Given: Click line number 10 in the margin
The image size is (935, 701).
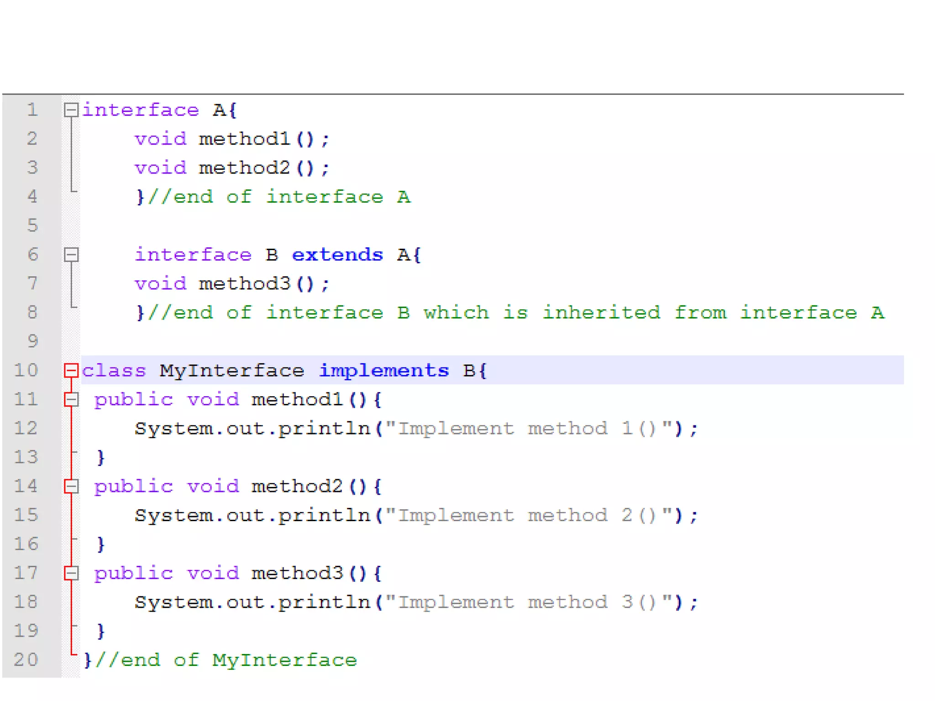Looking at the screenshot, I should pyautogui.click(x=26, y=370).
